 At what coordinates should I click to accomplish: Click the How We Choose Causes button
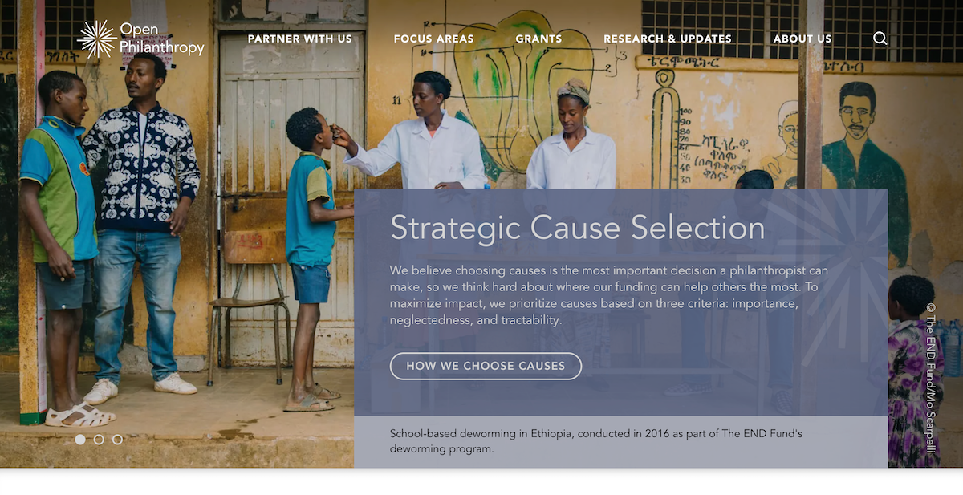486,366
